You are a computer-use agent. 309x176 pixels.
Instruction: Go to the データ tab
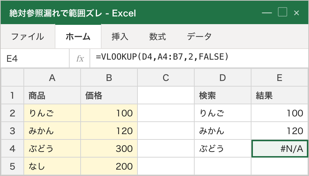199,37
